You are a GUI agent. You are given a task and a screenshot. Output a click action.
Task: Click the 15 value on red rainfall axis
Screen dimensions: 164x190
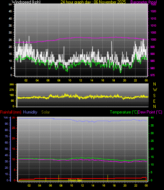click(x=14, y=149)
